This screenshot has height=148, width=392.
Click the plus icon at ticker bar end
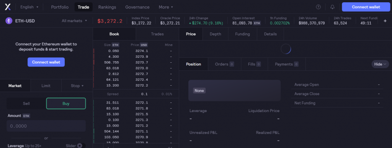[385, 21]
